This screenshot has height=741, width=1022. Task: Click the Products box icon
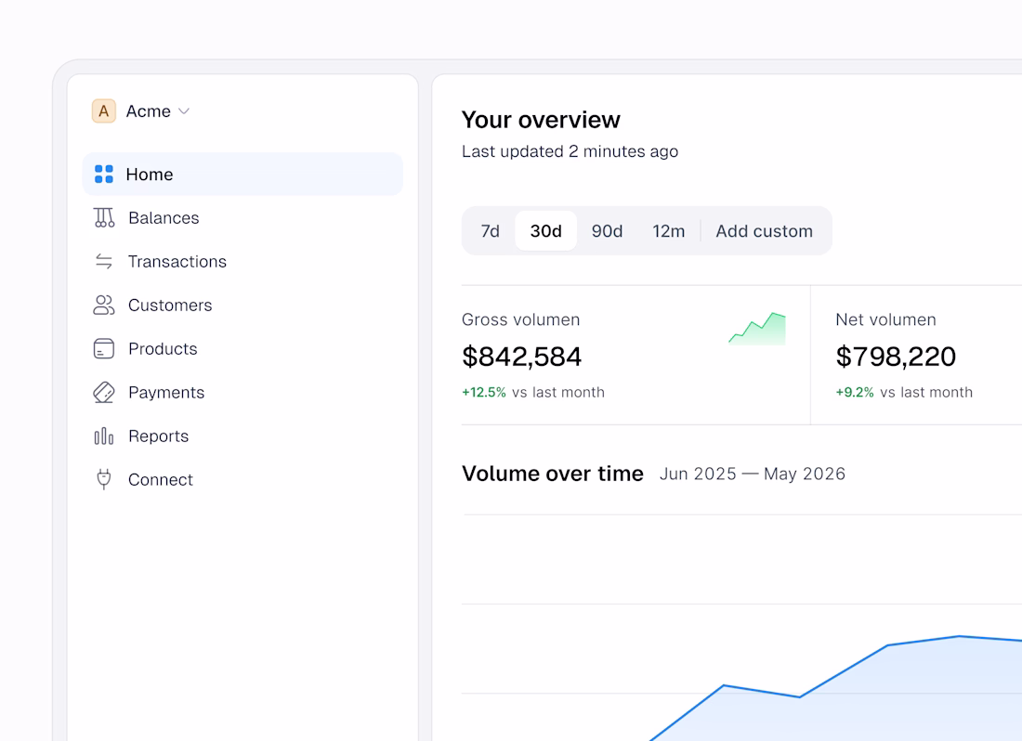point(104,348)
